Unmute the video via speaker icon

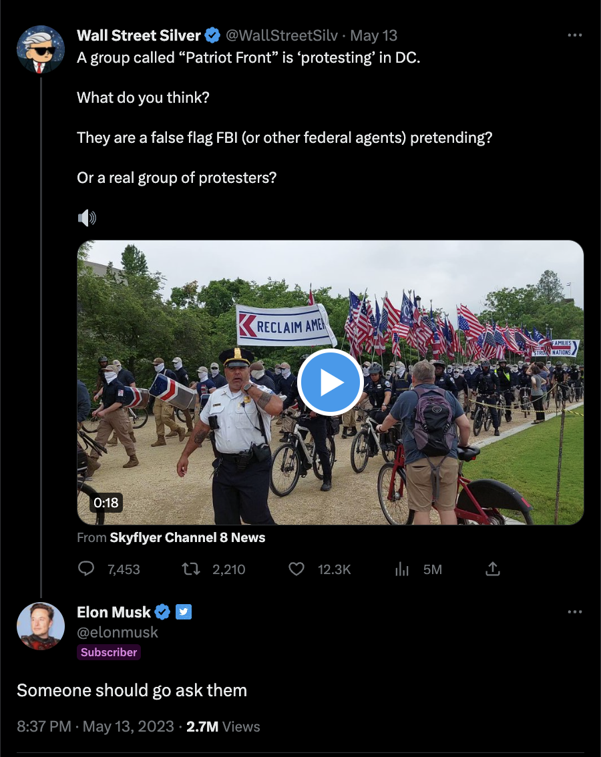click(x=87, y=218)
